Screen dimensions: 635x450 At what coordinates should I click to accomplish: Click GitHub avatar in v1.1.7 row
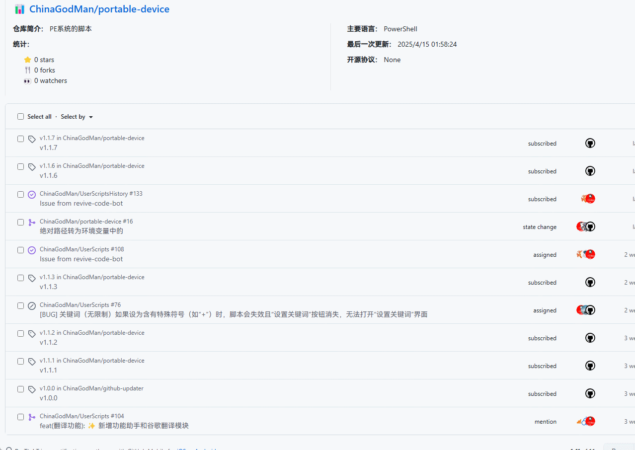tap(590, 143)
